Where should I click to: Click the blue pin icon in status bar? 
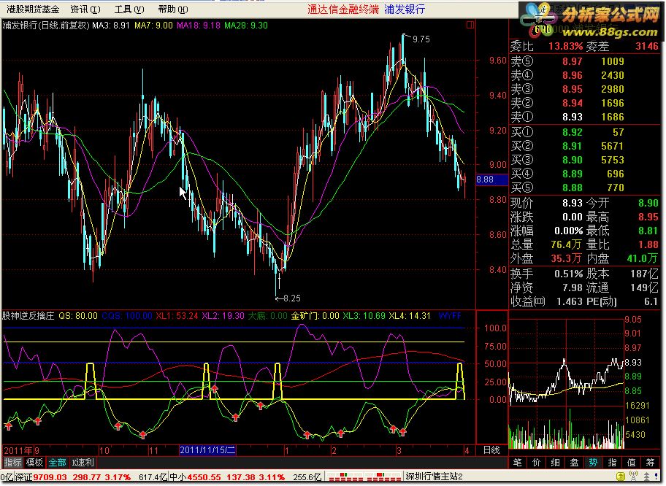point(657,477)
